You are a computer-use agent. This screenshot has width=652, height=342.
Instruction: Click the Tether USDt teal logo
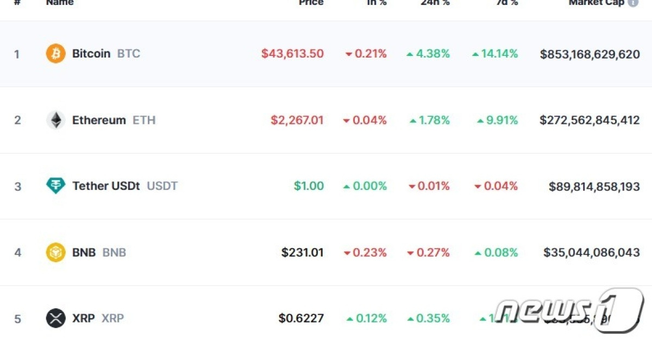tap(55, 186)
